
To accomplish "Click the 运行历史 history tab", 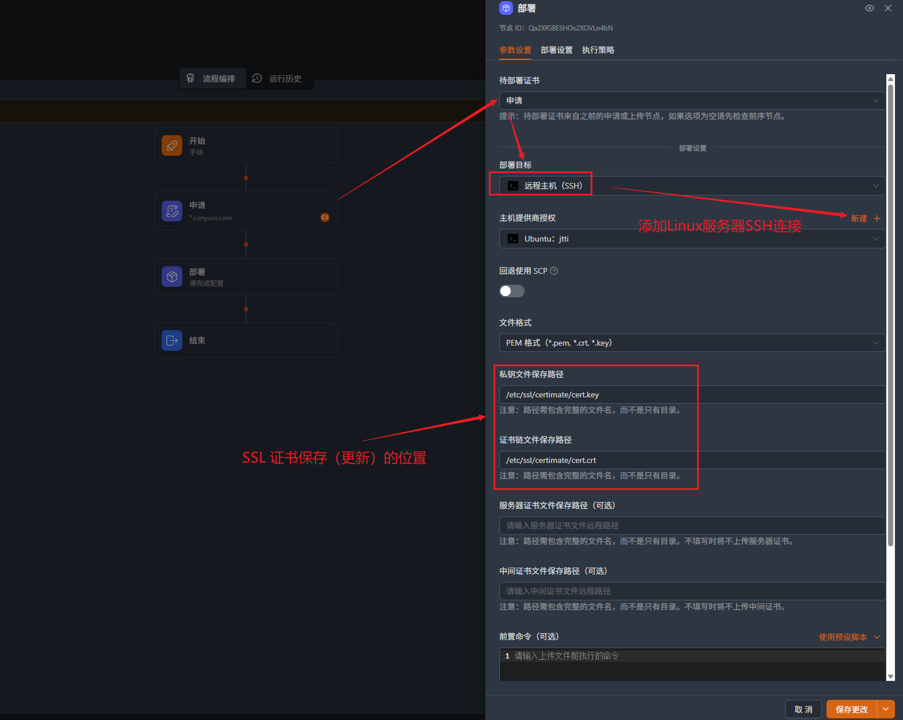I will pyautogui.click(x=278, y=78).
